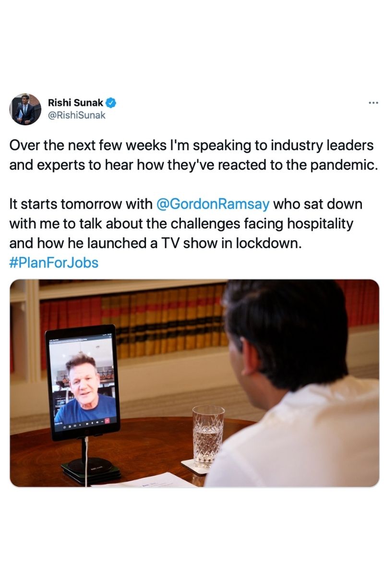Click the Rishi Sunak display name
This screenshot has width=384, height=579.
coord(75,103)
